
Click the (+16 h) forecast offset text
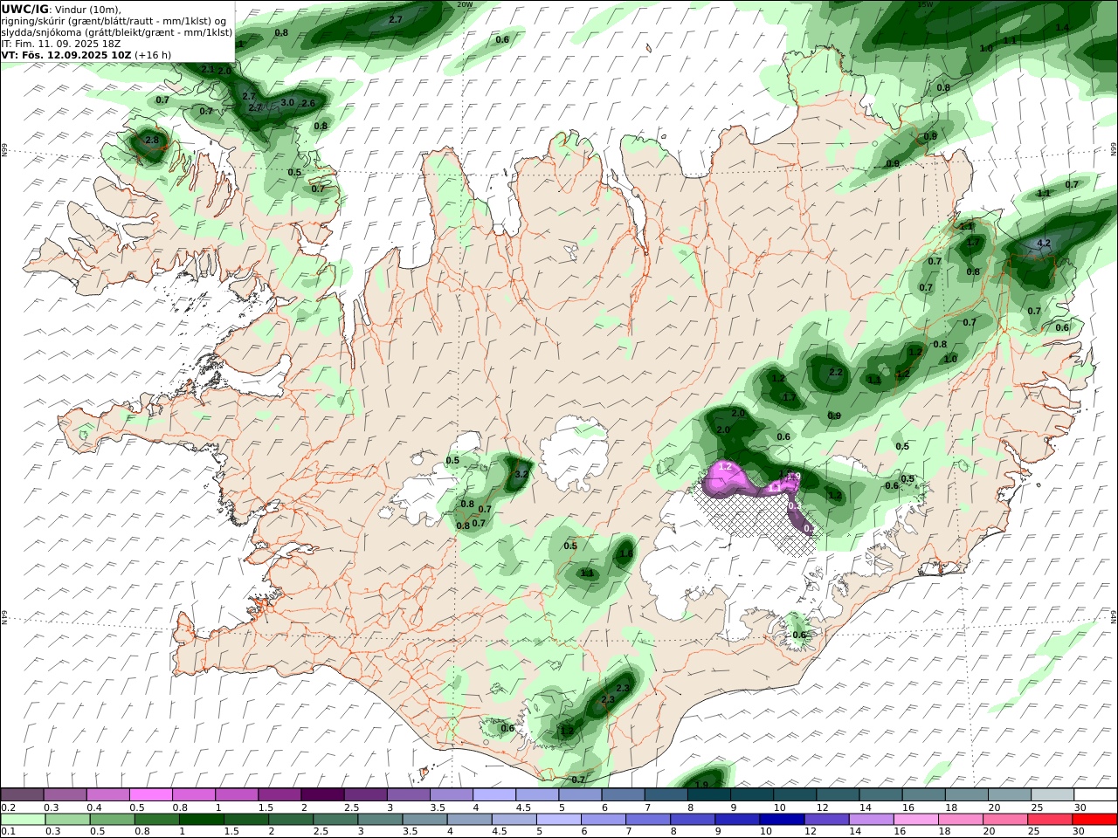point(153,54)
